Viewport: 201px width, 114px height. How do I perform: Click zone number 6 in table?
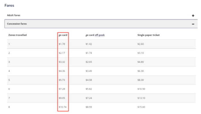pos(9,89)
